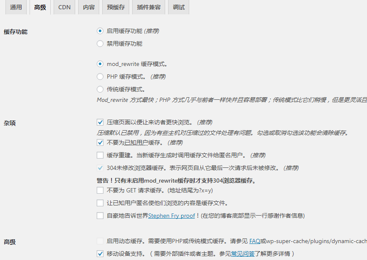The height and width of the screenshot is (260, 367).
Task: Check 不要为 GET 请求缓存
Action: tap(100, 191)
